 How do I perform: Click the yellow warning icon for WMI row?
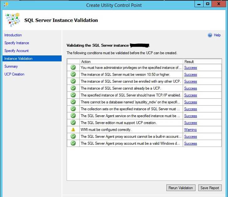pyautogui.click(x=73, y=129)
